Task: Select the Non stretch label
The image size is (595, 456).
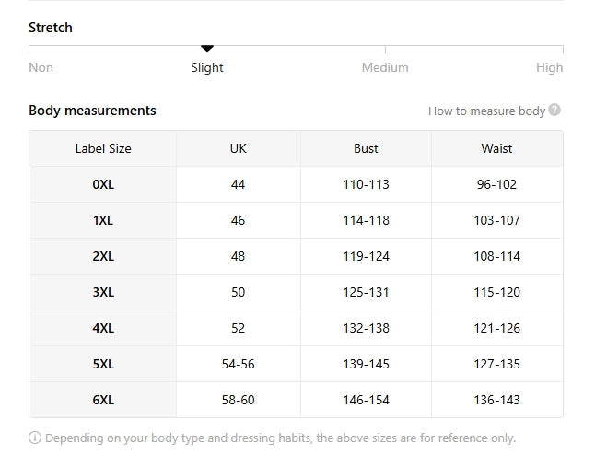Action: [x=41, y=67]
